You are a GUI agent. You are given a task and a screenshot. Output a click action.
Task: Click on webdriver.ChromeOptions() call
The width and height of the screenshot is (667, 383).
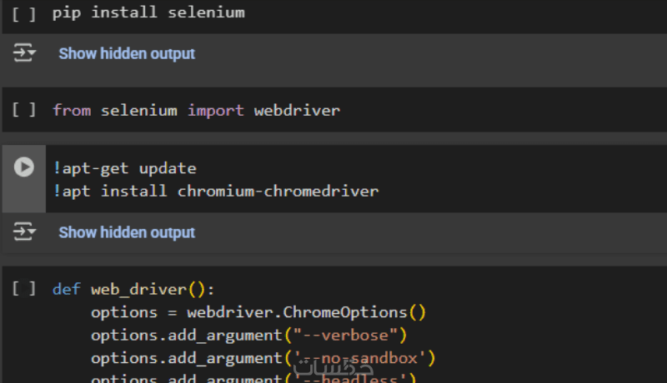[306, 313]
